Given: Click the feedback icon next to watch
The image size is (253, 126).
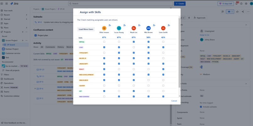Looking at the screenshot, I should (223, 12).
